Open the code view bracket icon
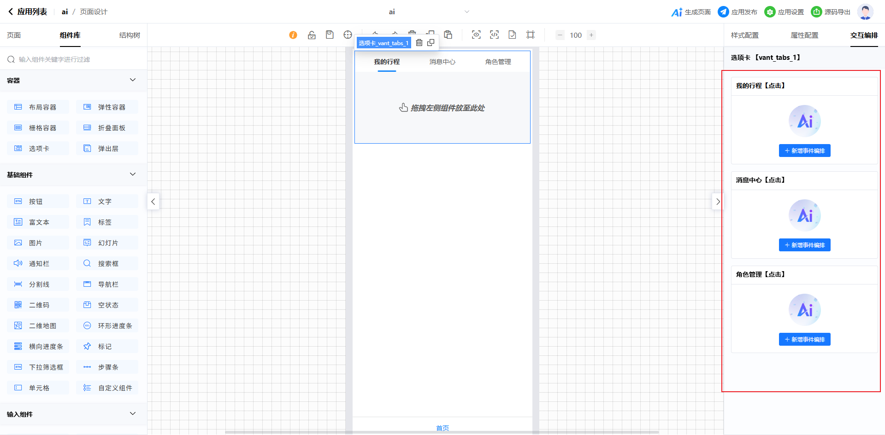This screenshot has width=885, height=435. pos(494,35)
